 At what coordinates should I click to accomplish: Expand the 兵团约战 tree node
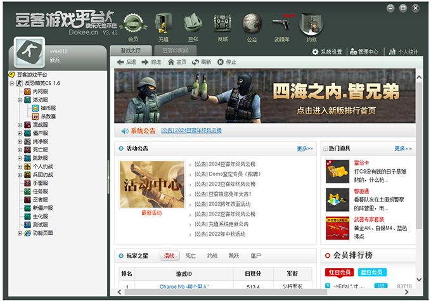click(x=20, y=175)
